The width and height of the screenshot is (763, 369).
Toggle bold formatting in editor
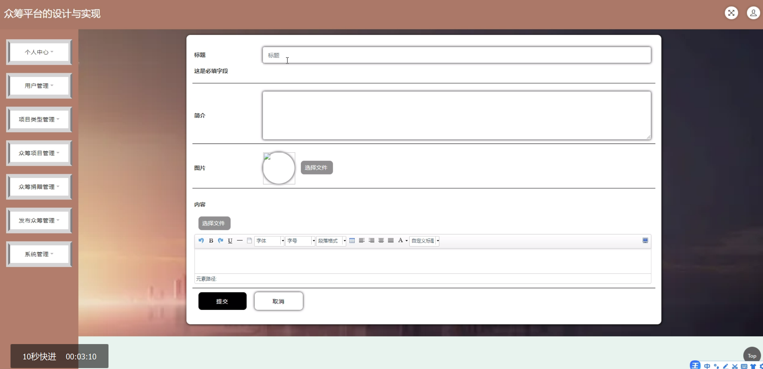pos(211,240)
